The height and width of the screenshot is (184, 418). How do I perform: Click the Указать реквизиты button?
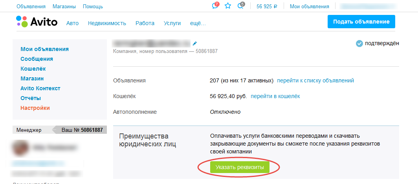tap(240, 167)
